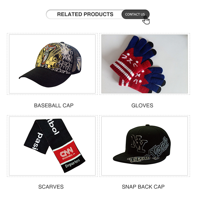Click the cat face on the lower glove

coord(139,77)
